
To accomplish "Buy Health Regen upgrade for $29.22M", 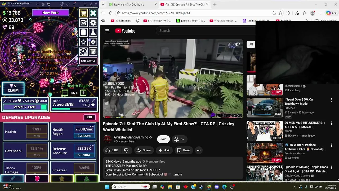I will coord(84,132).
